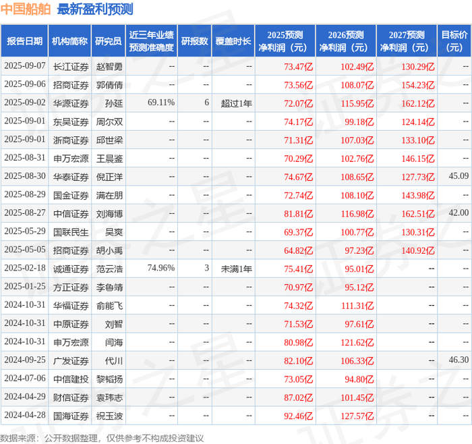Viewport: 472px width, 444px height.
Task: Click the 数据来源 footer note
Action: click(102, 438)
